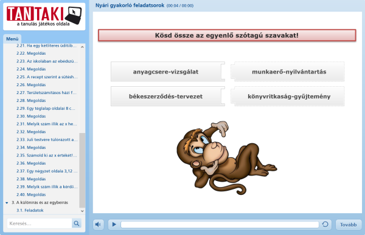365x235 pixels.
Task: Collapse section 3. A különírás és az egybeírás
Action: (7, 203)
